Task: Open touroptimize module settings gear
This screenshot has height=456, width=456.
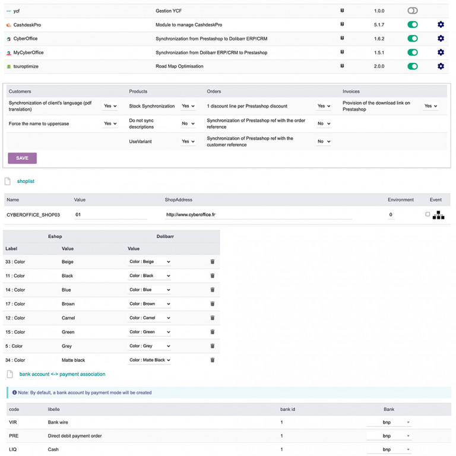Action: (441, 66)
